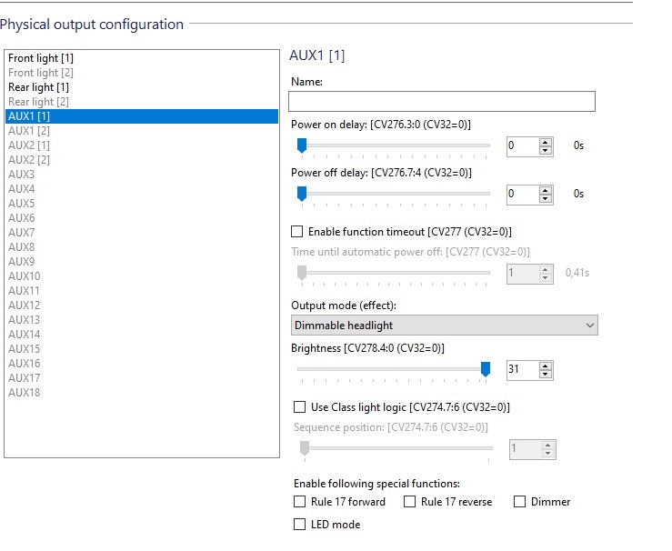Viewport: 672px width, 551px height.
Task: Click the Power on delay slider handle
Action: pos(302,145)
